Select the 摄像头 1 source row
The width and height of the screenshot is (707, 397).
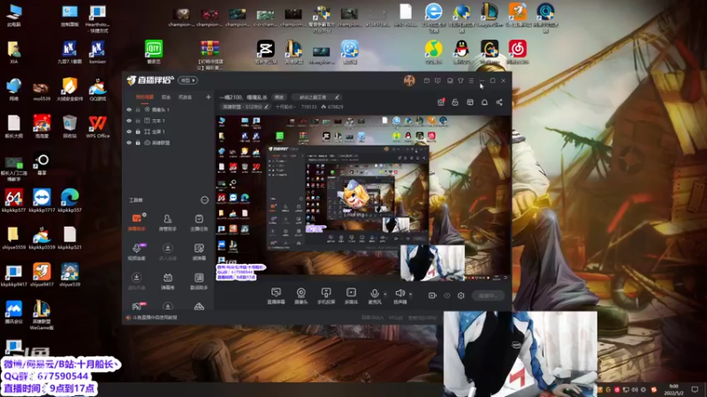pos(168,109)
